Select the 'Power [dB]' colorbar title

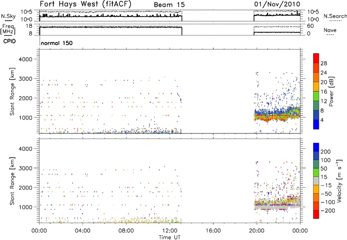pos(331,91)
